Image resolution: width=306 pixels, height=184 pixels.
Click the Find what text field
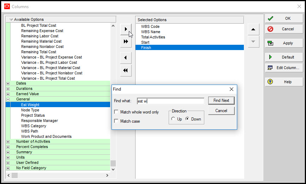[170, 101]
